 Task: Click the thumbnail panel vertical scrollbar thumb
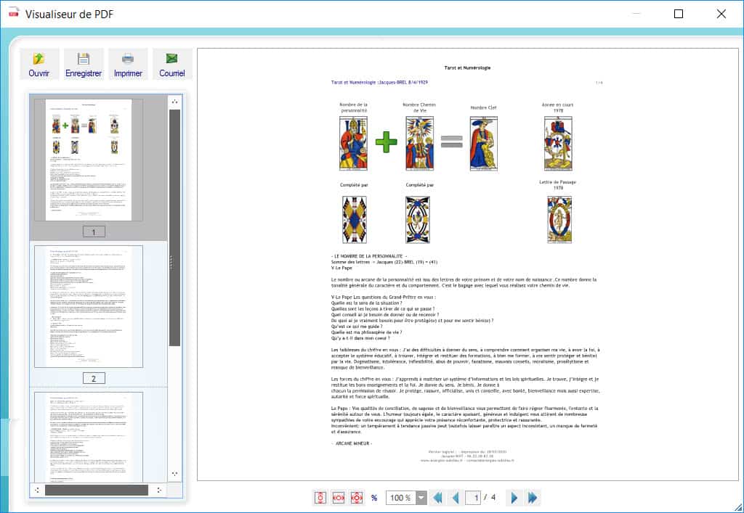point(174,228)
